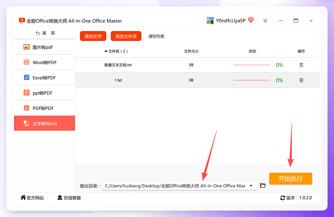Switch to Word转PDF conversion
The width and height of the screenshot is (334, 217).
pyautogui.click(x=45, y=62)
